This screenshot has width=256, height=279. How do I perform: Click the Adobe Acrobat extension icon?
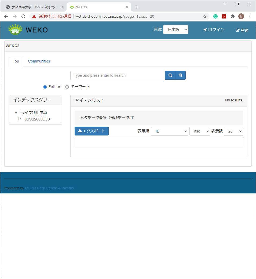tap(224, 16)
